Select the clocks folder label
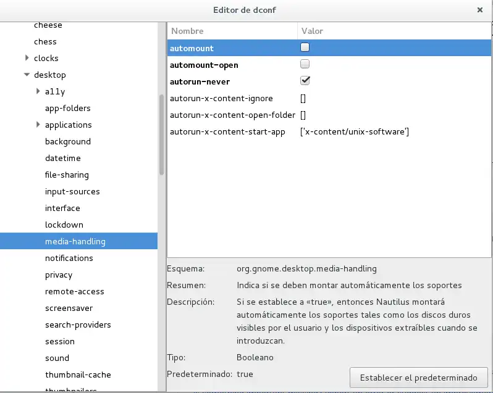Screen dimensions: 493x393 46,58
